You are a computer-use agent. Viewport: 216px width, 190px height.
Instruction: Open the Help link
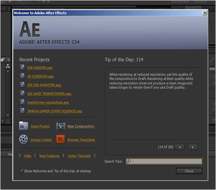click(27, 156)
